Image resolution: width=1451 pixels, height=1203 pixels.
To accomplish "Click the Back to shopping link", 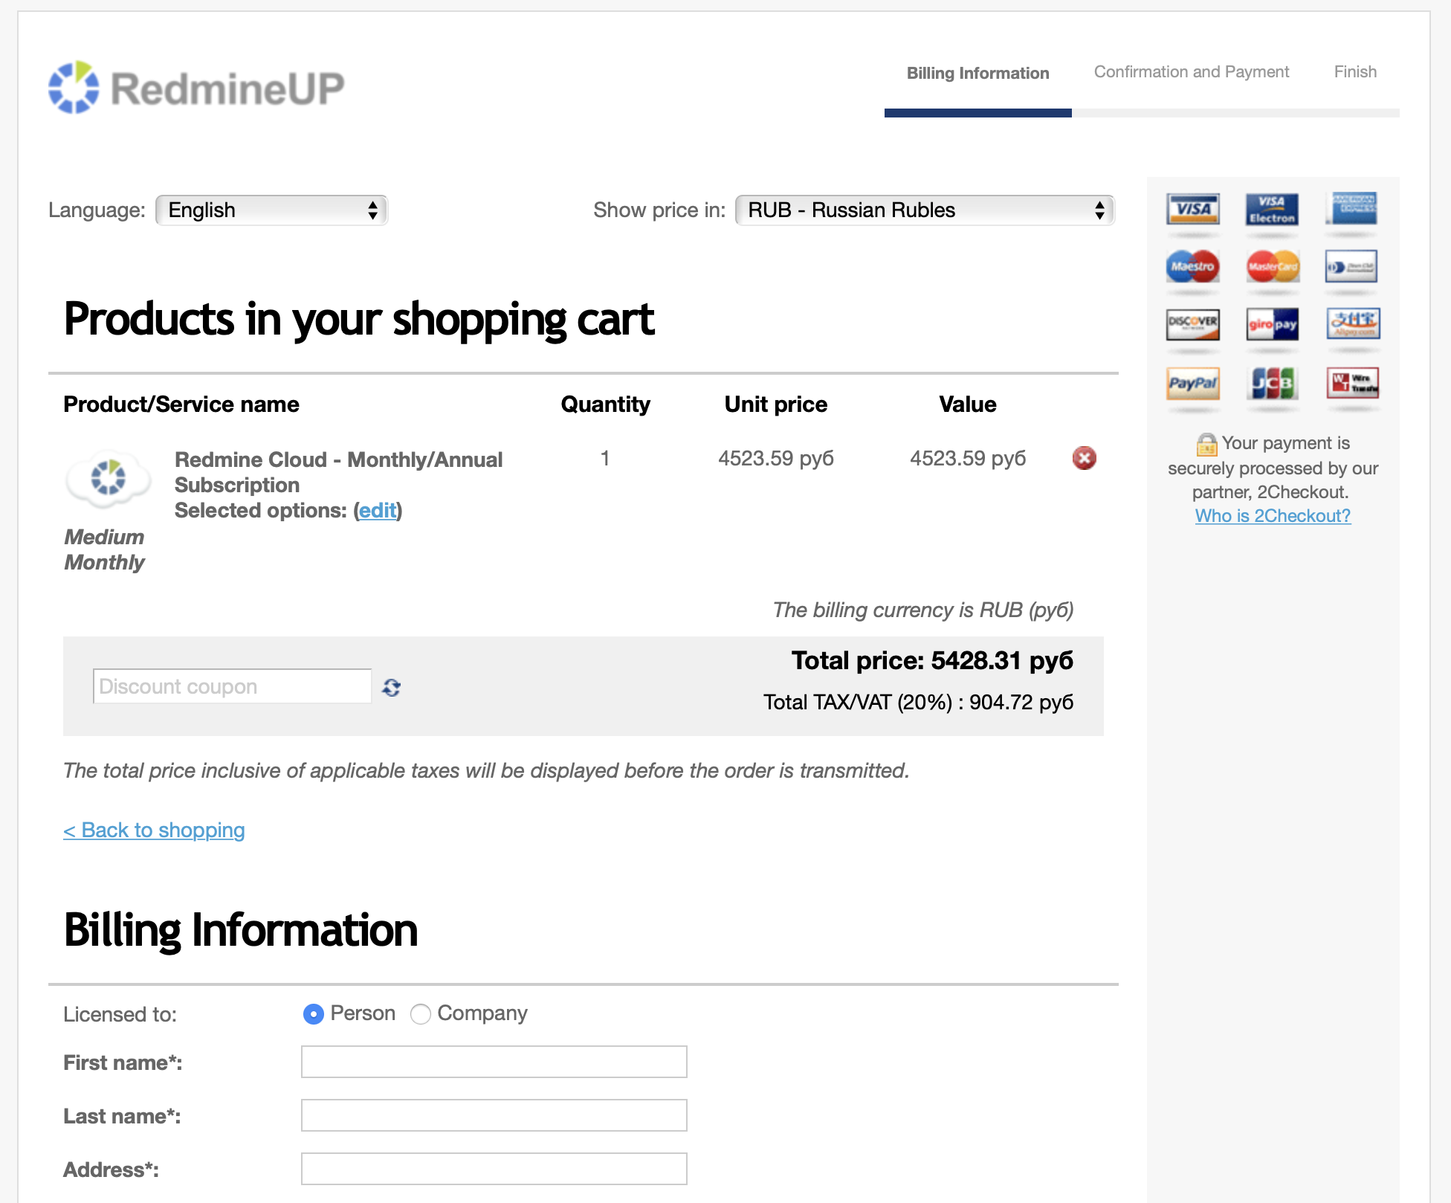I will coord(154,830).
